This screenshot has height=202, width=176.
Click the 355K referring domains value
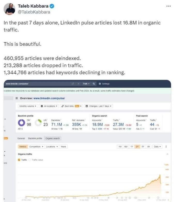pyautogui.click(x=76, y=125)
